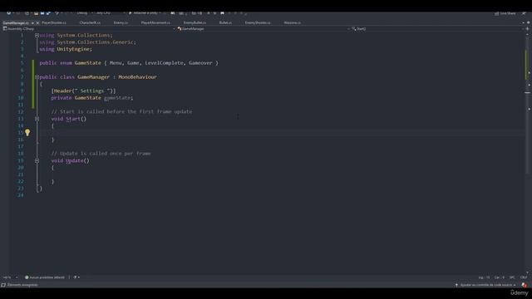Open the zoom level dropdown in status bar
This screenshot has height=299, width=532.
[10, 277]
